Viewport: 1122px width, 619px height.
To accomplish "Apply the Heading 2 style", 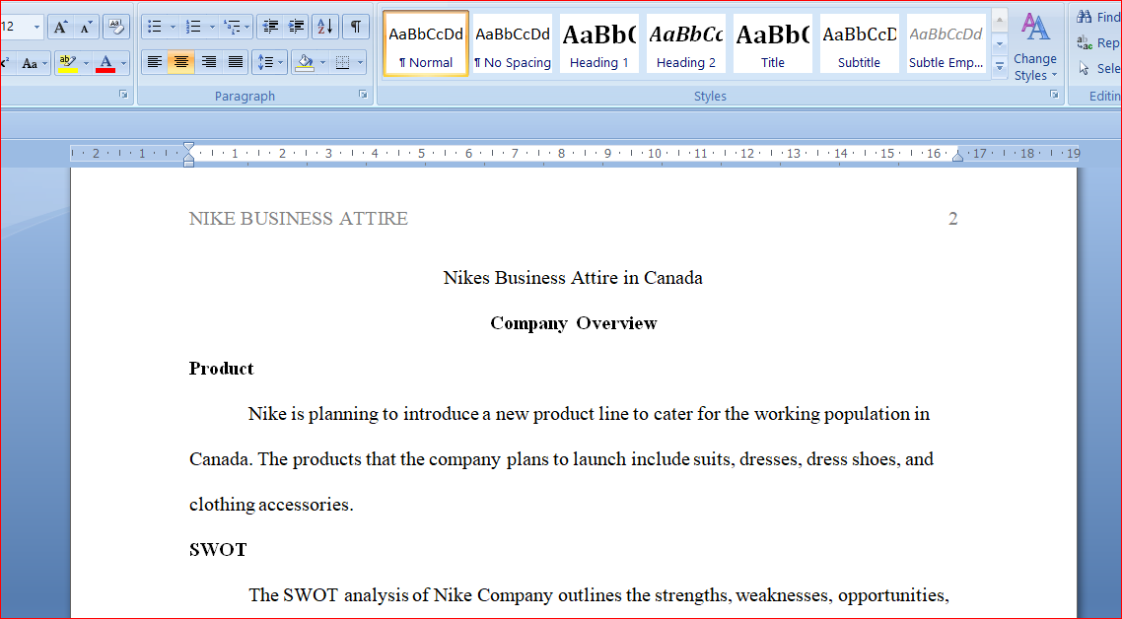I will 685,43.
